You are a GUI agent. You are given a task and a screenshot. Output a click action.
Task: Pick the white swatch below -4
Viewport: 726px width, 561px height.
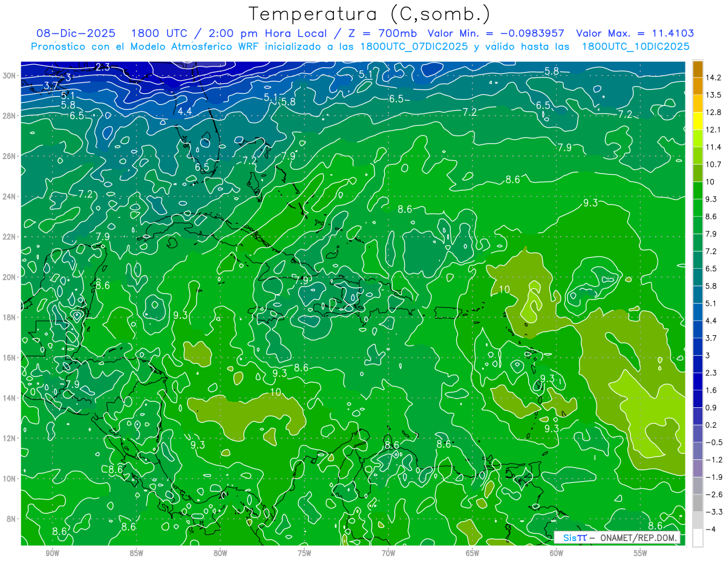698,538
